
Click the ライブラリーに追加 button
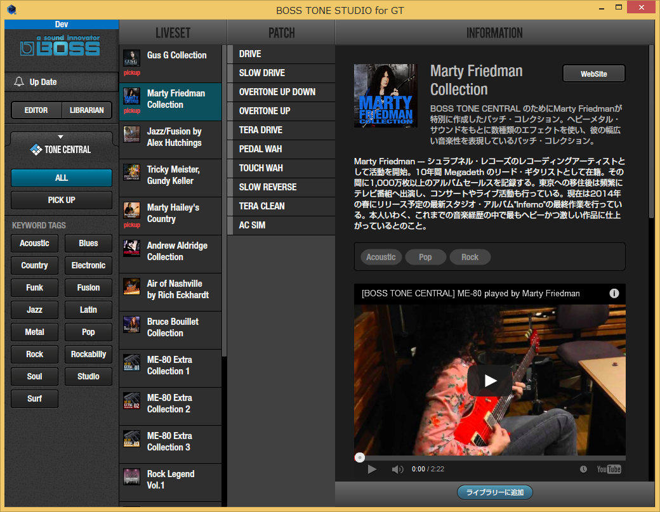(495, 492)
